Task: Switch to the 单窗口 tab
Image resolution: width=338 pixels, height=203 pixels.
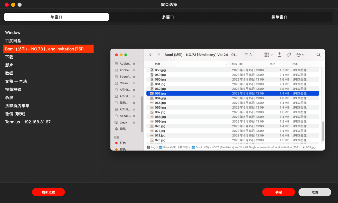Action: tap(56, 17)
